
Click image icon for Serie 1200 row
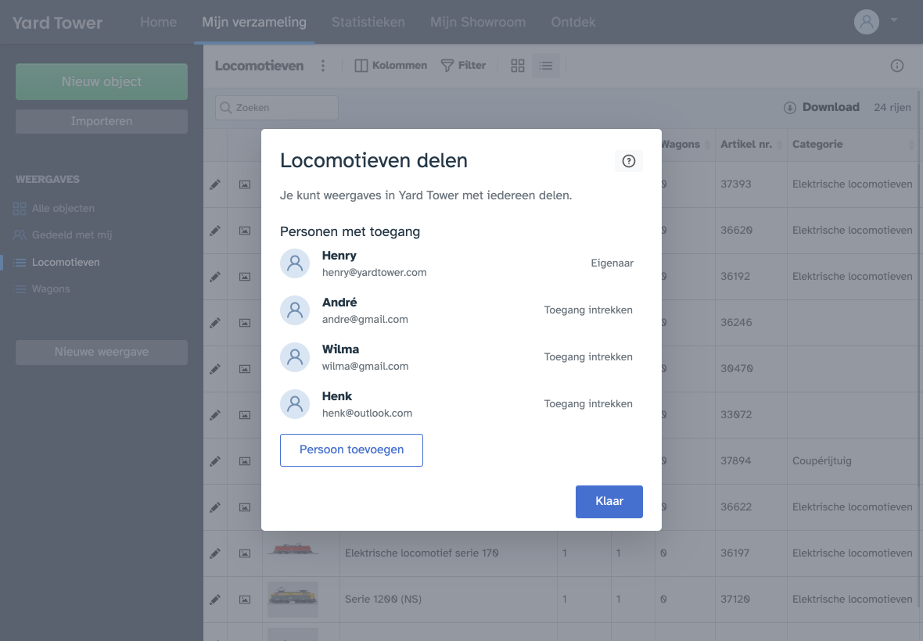tap(245, 600)
